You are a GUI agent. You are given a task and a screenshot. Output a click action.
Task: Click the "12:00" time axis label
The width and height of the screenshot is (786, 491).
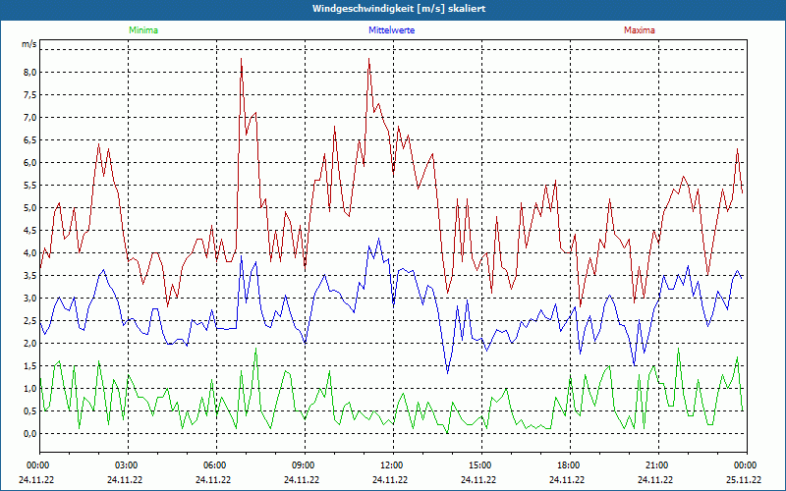[391, 464]
